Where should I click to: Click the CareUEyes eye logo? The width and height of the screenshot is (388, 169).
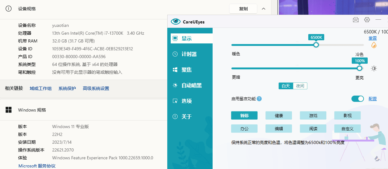(x=176, y=22)
